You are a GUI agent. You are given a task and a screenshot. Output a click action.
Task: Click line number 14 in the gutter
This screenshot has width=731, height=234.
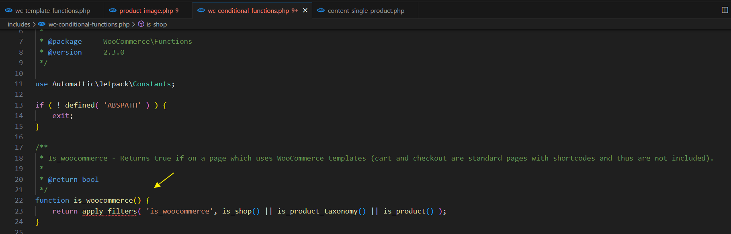pyautogui.click(x=19, y=116)
